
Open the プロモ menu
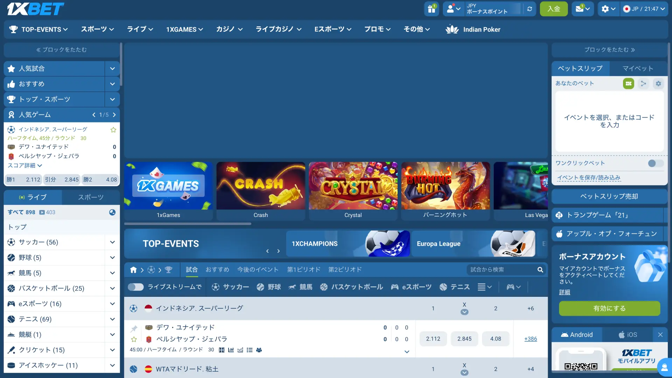[x=377, y=29]
